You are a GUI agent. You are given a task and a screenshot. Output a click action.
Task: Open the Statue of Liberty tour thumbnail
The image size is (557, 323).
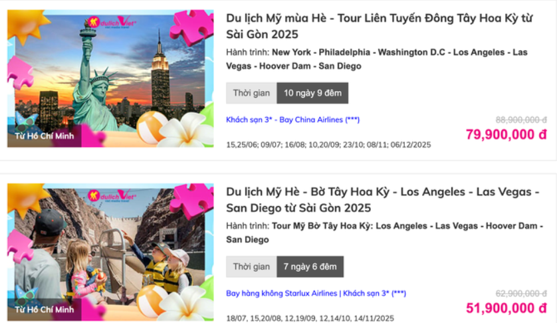pyautogui.click(x=110, y=78)
